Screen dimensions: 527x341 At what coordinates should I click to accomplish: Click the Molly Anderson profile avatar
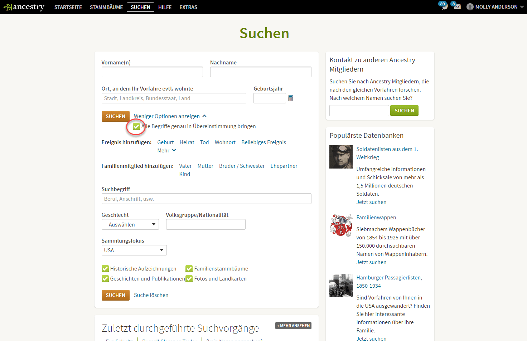(x=470, y=7)
